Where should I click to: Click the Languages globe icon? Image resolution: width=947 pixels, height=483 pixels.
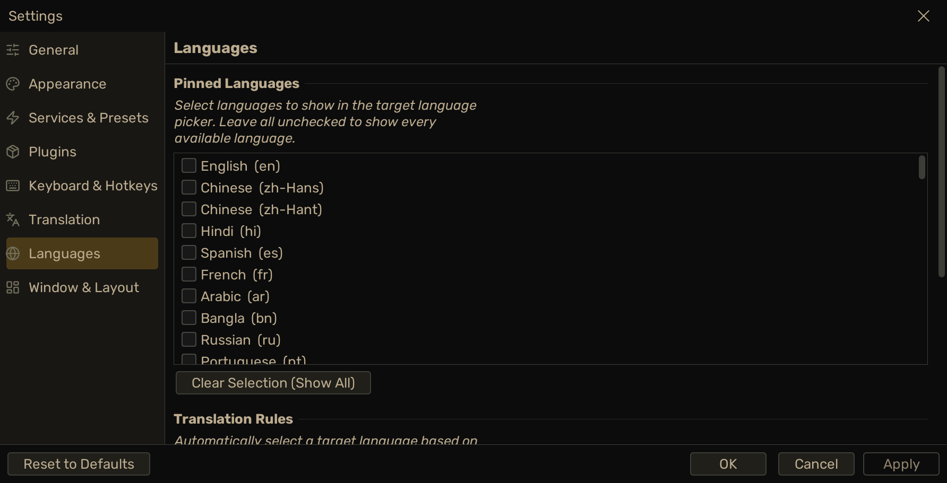pyautogui.click(x=13, y=253)
